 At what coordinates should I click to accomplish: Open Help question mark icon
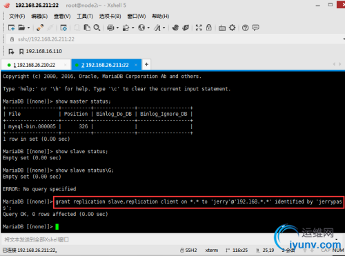(246, 28)
